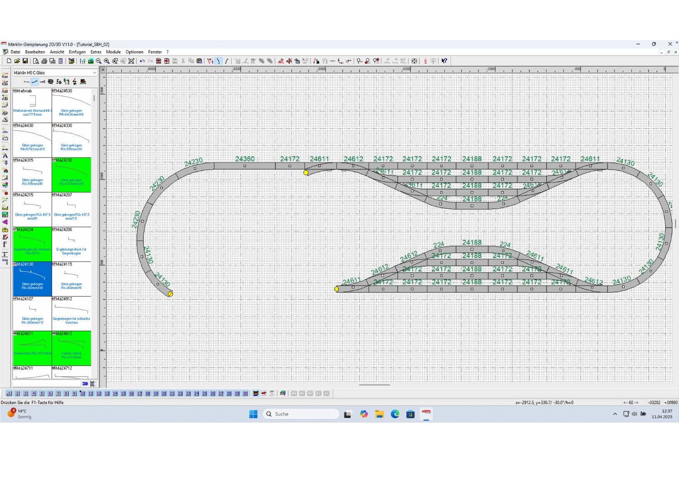Image resolution: width=679 pixels, height=484 pixels.
Task: Toggle layer 30 in the layer bar
Action: click(x=245, y=393)
